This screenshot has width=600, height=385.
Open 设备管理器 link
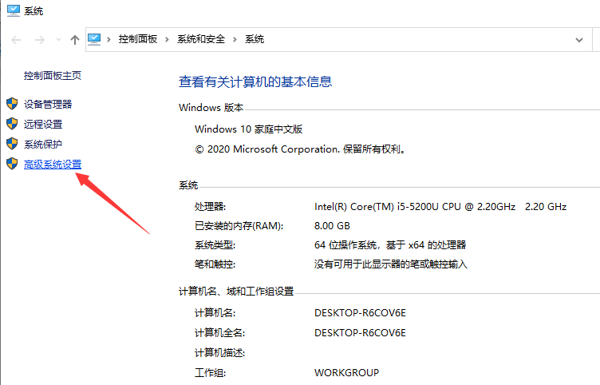click(x=48, y=104)
